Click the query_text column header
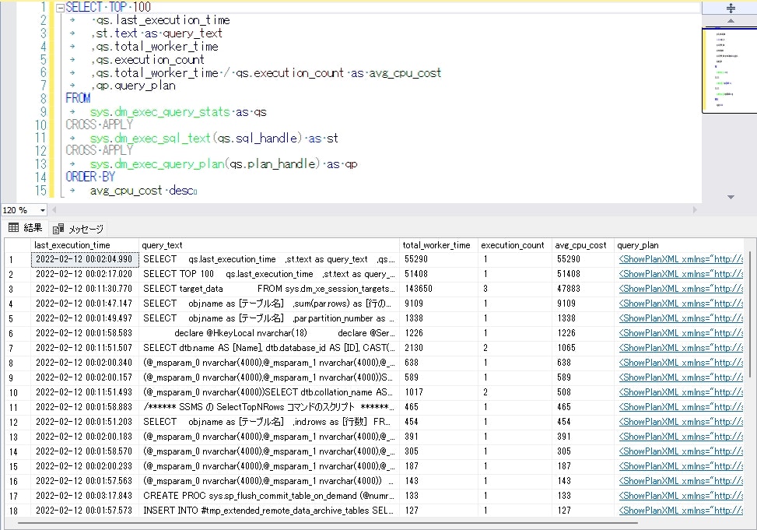The height and width of the screenshot is (530, 757). click(x=269, y=245)
